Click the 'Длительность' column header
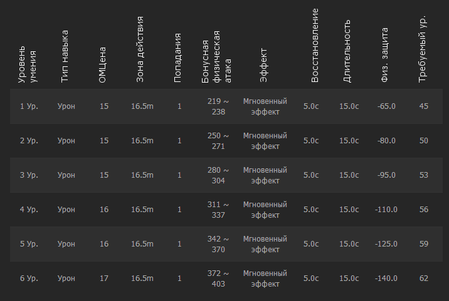This screenshot has height=301, width=449. point(347,51)
